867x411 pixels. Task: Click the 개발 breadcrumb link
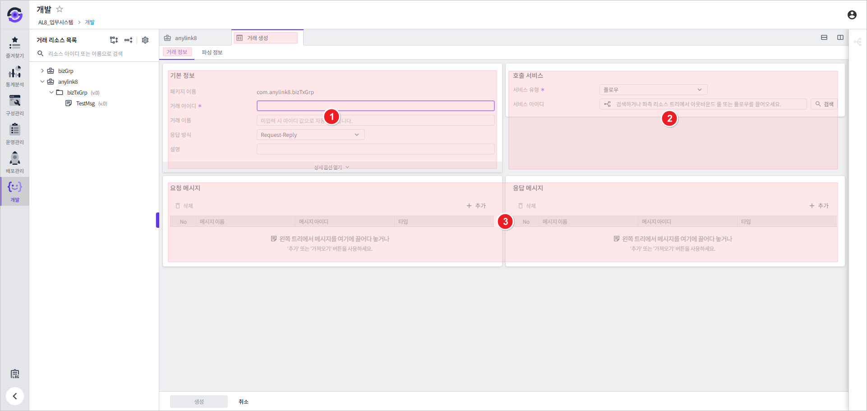point(90,22)
